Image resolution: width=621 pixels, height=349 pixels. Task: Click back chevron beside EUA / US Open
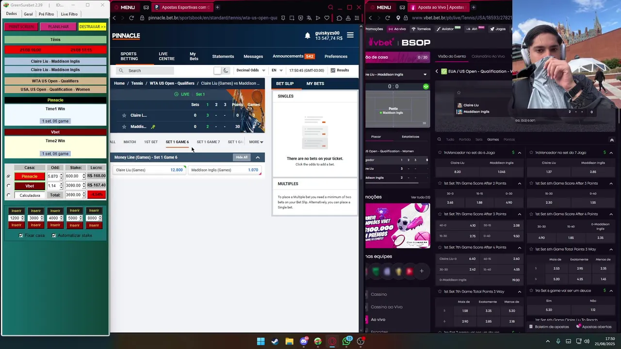tap(437, 71)
